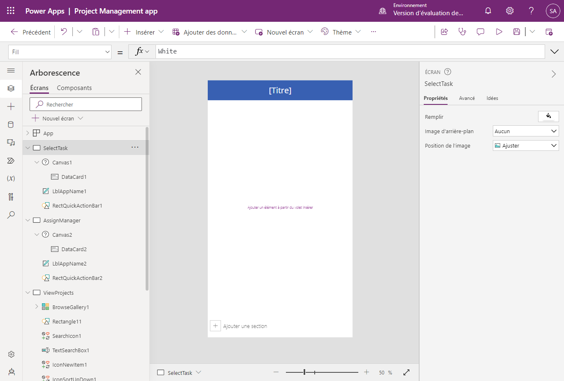Screen dimensions: 564x381
Task: Open the help question mark
Action: pos(531,11)
